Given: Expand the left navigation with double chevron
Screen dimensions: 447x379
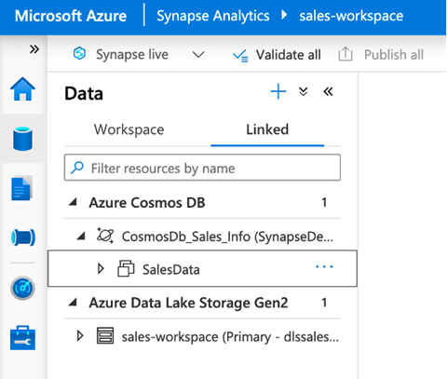Looking at the screenshot, I should pyautogui.click(x=34, y=49).
